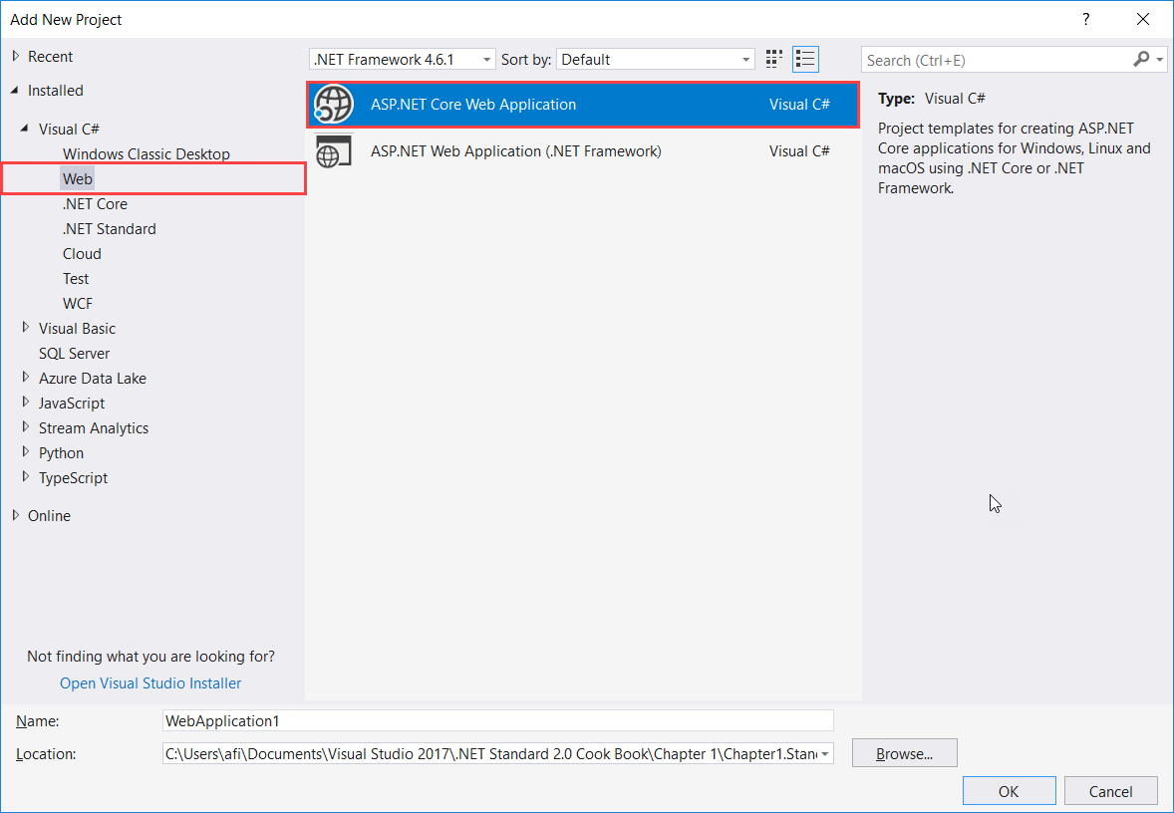
Task: Select the SQL Server category
Action: tap(74, 354)
